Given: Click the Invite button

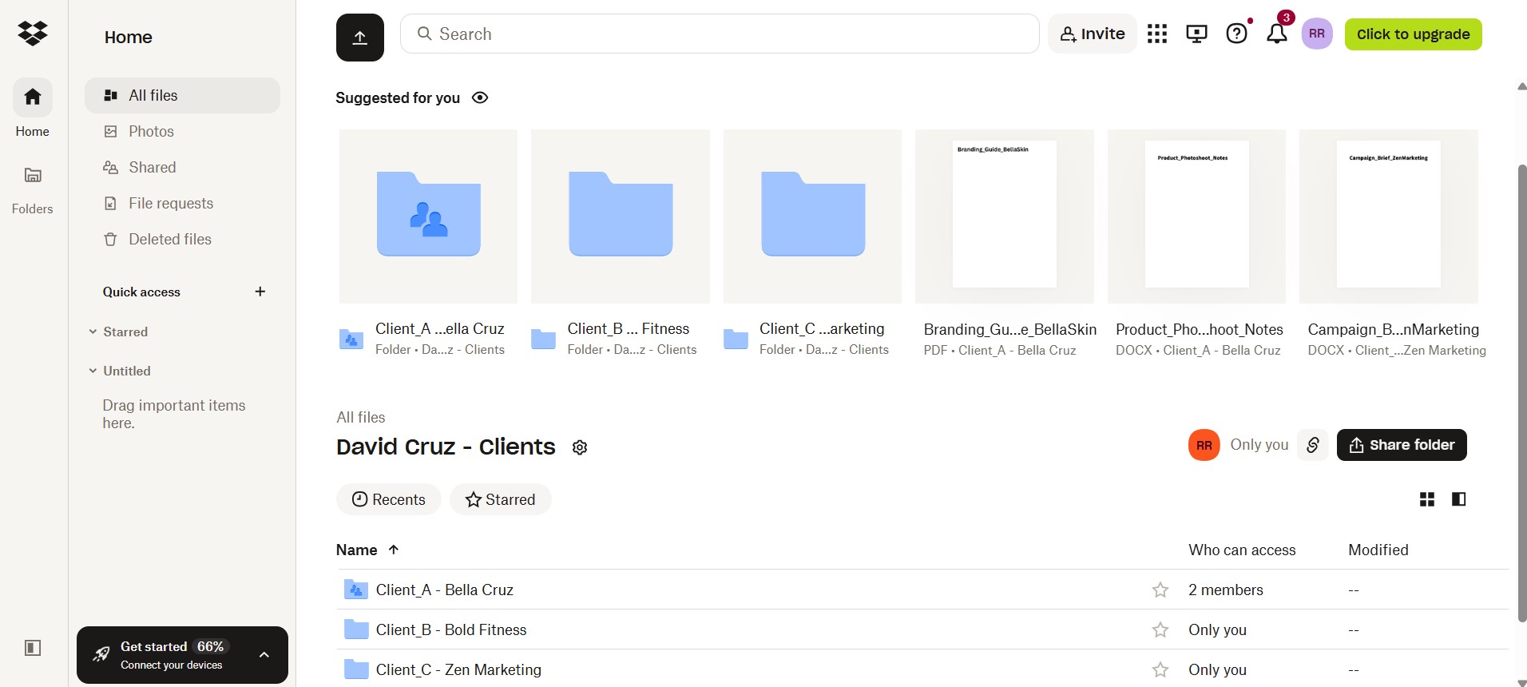Looking at the screenshot, I should tap(1092, 34).
